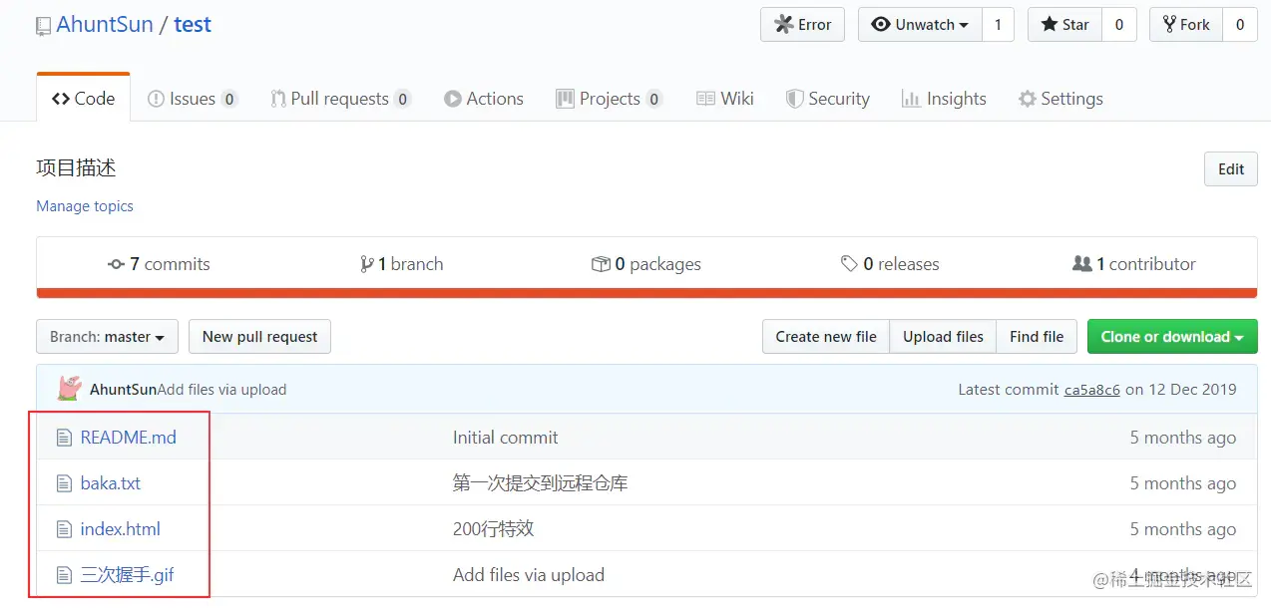
Task: Open latest commit message Add files via upload
Action: [222, 390]
